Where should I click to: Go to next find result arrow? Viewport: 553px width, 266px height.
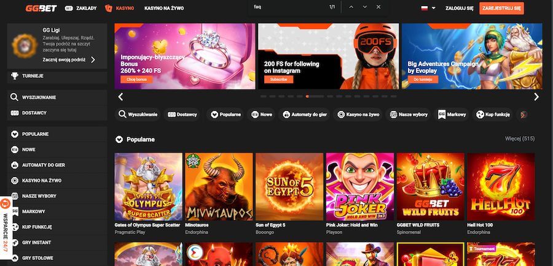pyautogui.click(x=365, y=7)
